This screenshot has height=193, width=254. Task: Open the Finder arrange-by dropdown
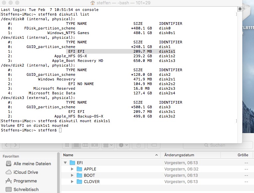pos(108,145)
